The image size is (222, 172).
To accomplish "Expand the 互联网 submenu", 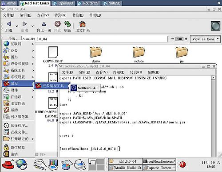I will (19, 44).
